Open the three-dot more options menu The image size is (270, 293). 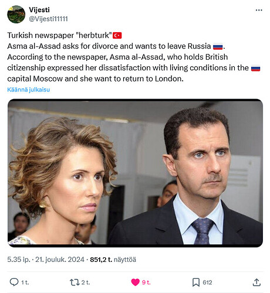(259, 10)
